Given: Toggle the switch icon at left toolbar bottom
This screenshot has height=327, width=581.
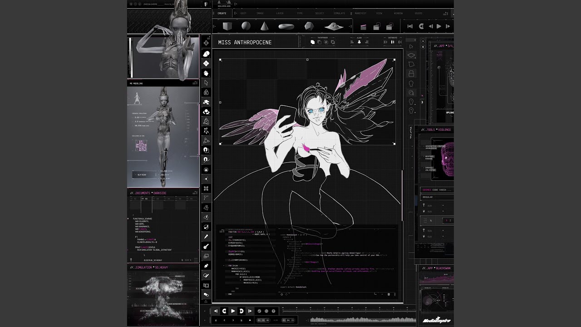Looking at the screenshot, I should coord(206,294).
